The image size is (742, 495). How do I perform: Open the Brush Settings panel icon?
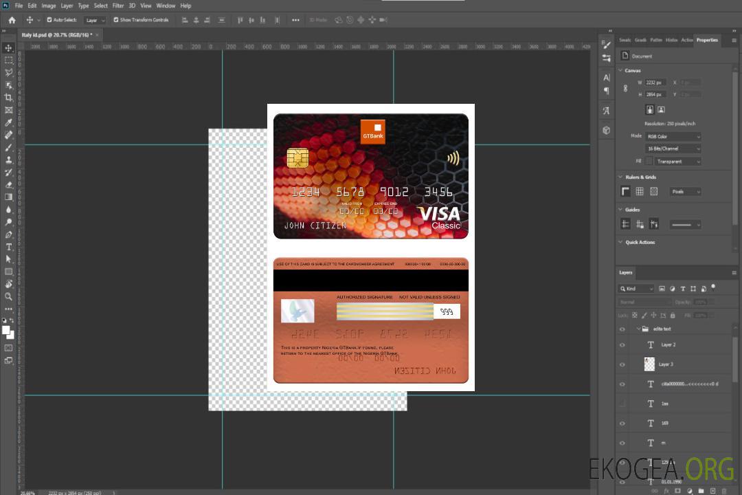tap(607, 45)
